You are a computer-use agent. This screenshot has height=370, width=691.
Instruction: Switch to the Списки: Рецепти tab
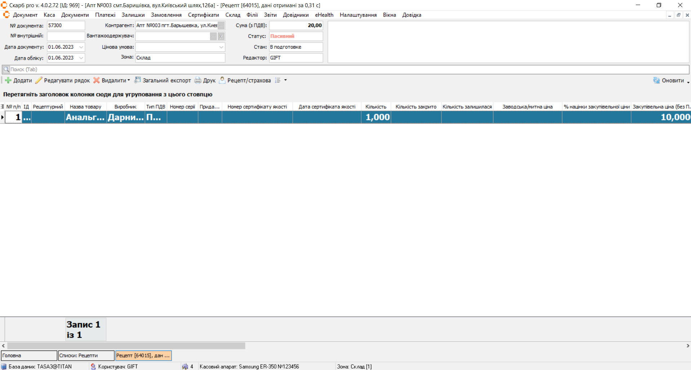[x=86, y=356]
